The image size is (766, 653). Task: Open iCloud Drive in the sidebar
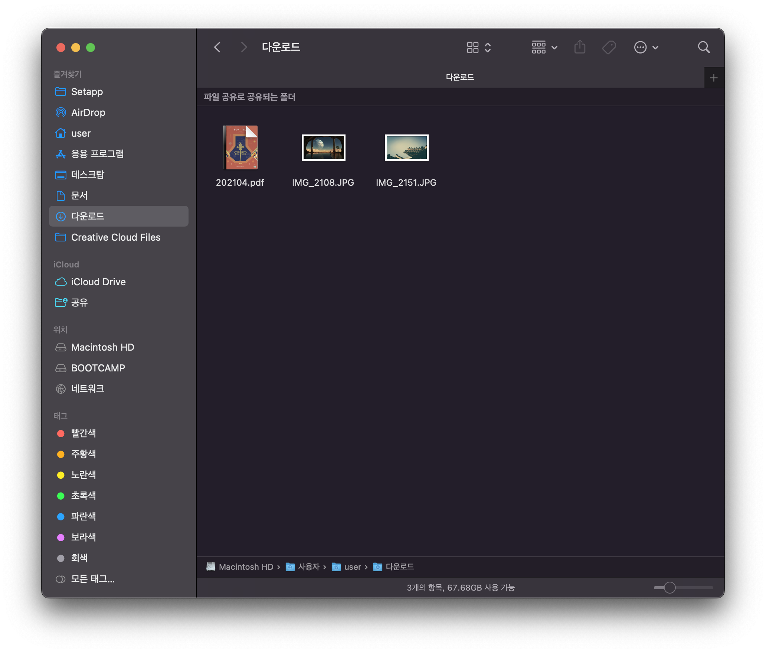[98, 282]
